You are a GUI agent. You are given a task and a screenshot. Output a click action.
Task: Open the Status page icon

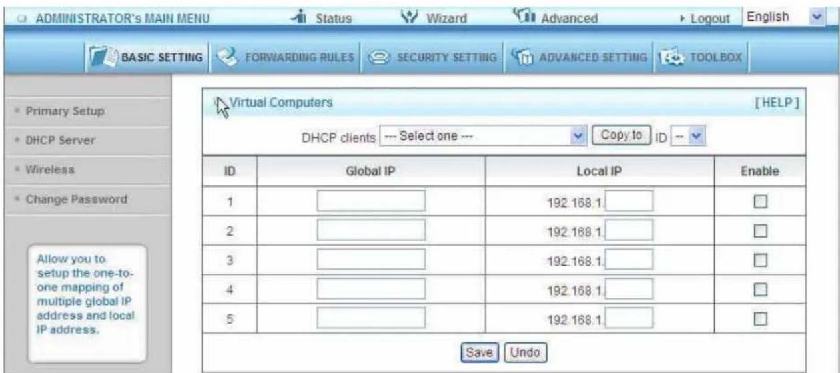point(300,16)
